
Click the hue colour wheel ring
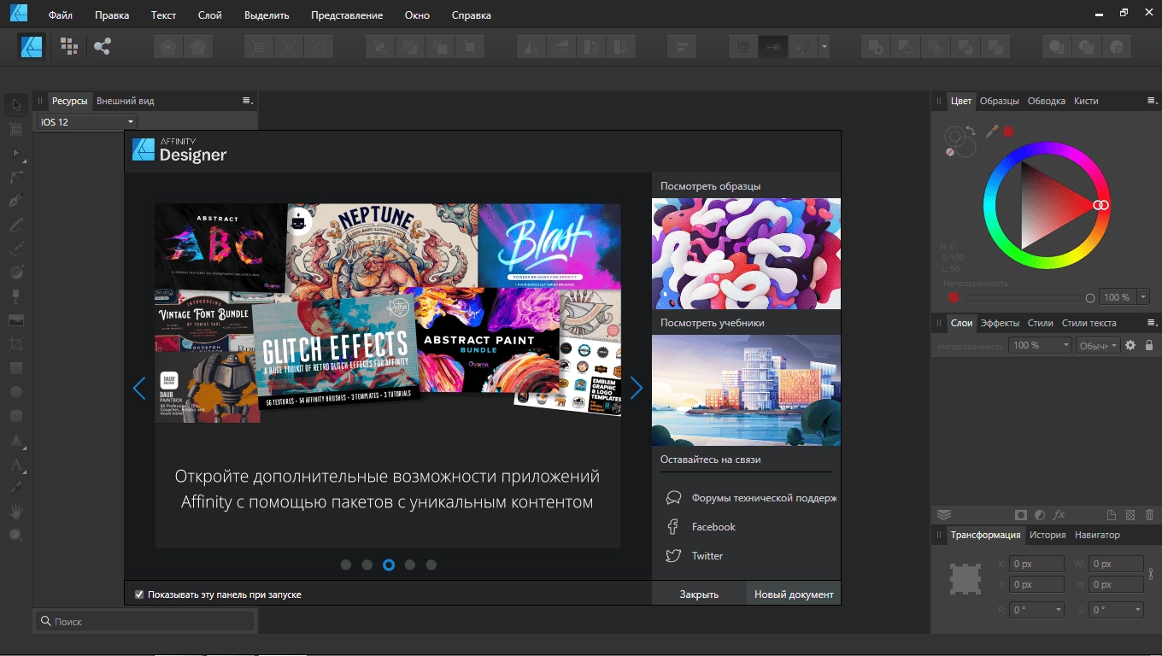point(1047,146)
